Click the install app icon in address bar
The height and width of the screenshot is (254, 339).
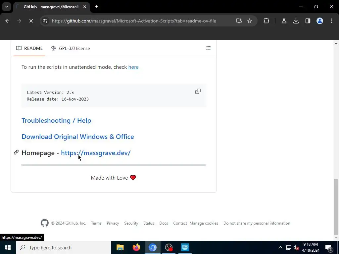[x=239, y=21]
